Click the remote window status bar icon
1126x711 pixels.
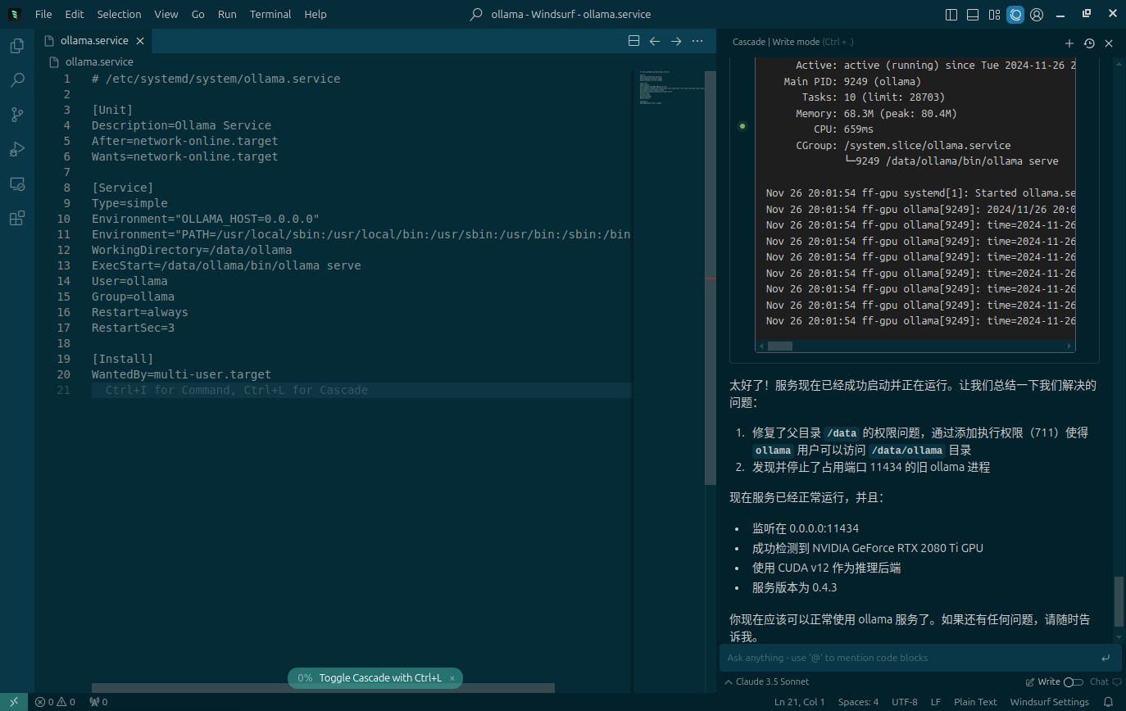[14, 702]
